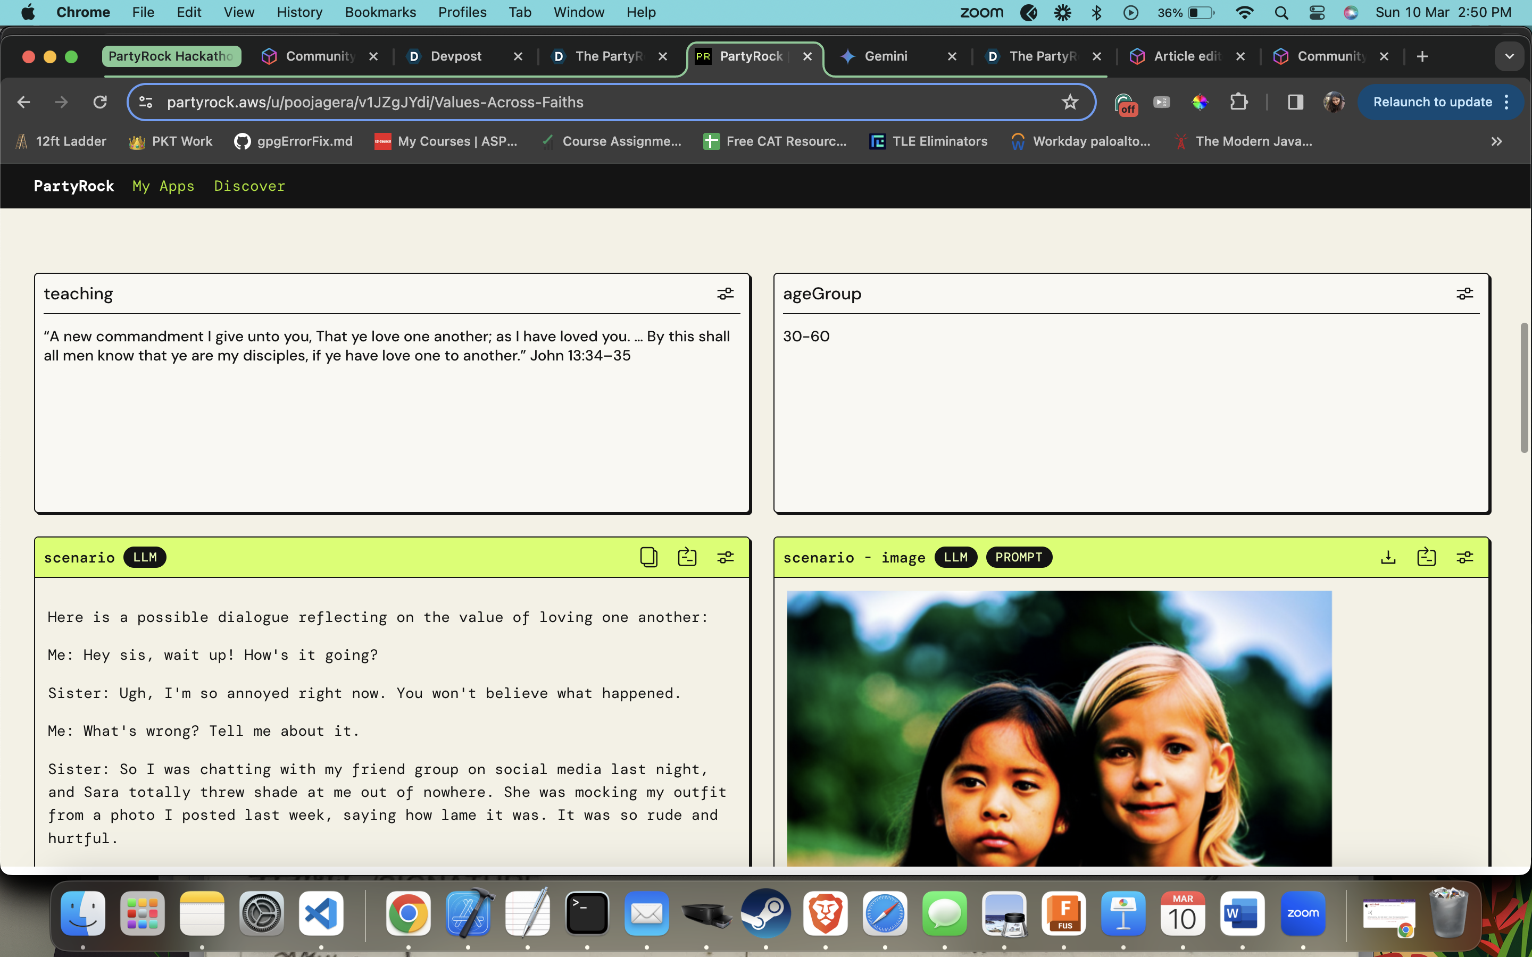This screenshot has width=1532, height=957.
Task: Click Relaunch to update button
Action: point(1432,102)
